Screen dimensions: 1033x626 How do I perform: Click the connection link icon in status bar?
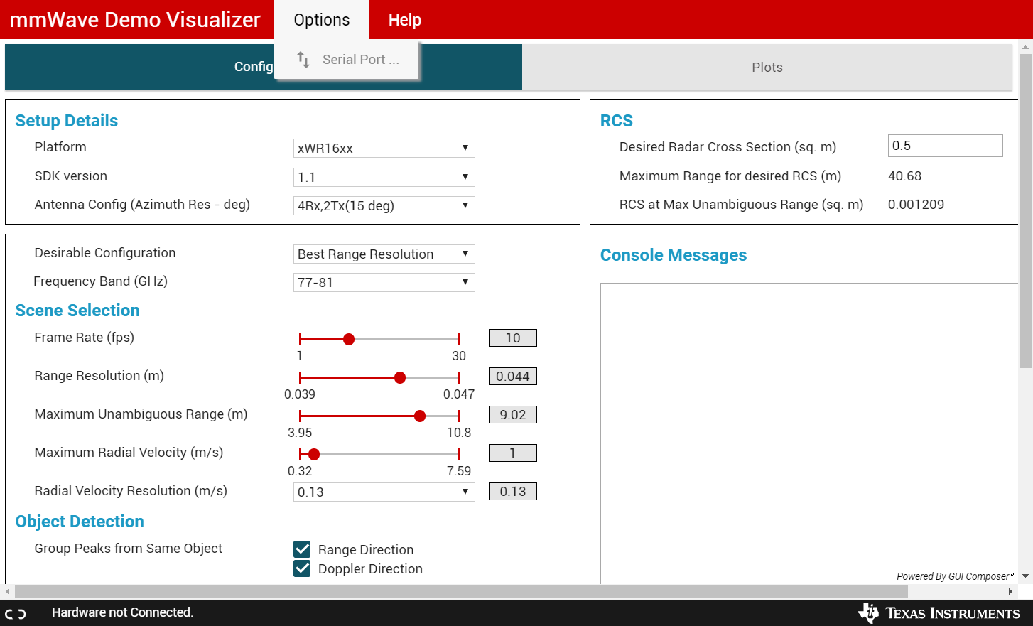coord(16,614)
